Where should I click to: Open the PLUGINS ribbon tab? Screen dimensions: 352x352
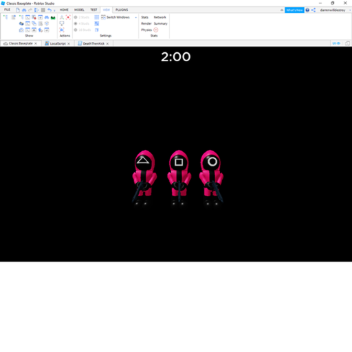coord(122,10)
